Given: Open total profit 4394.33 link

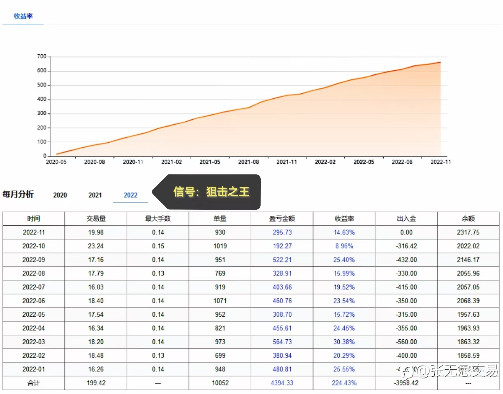Looking at the screenshot, I should (x=282, y=383).
